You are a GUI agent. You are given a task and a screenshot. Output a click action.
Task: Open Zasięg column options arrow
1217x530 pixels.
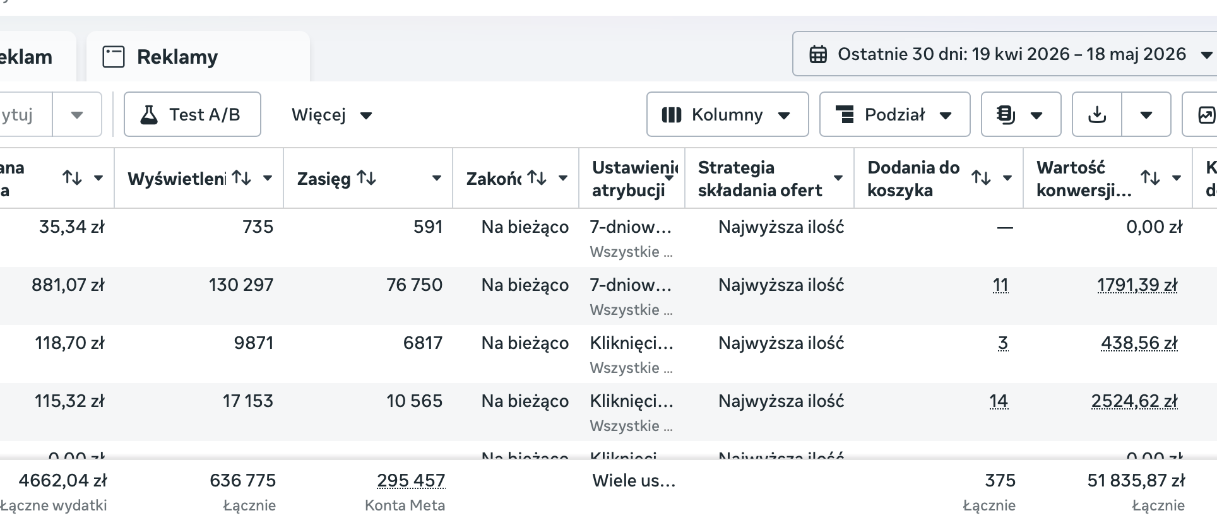coord(436,179)
